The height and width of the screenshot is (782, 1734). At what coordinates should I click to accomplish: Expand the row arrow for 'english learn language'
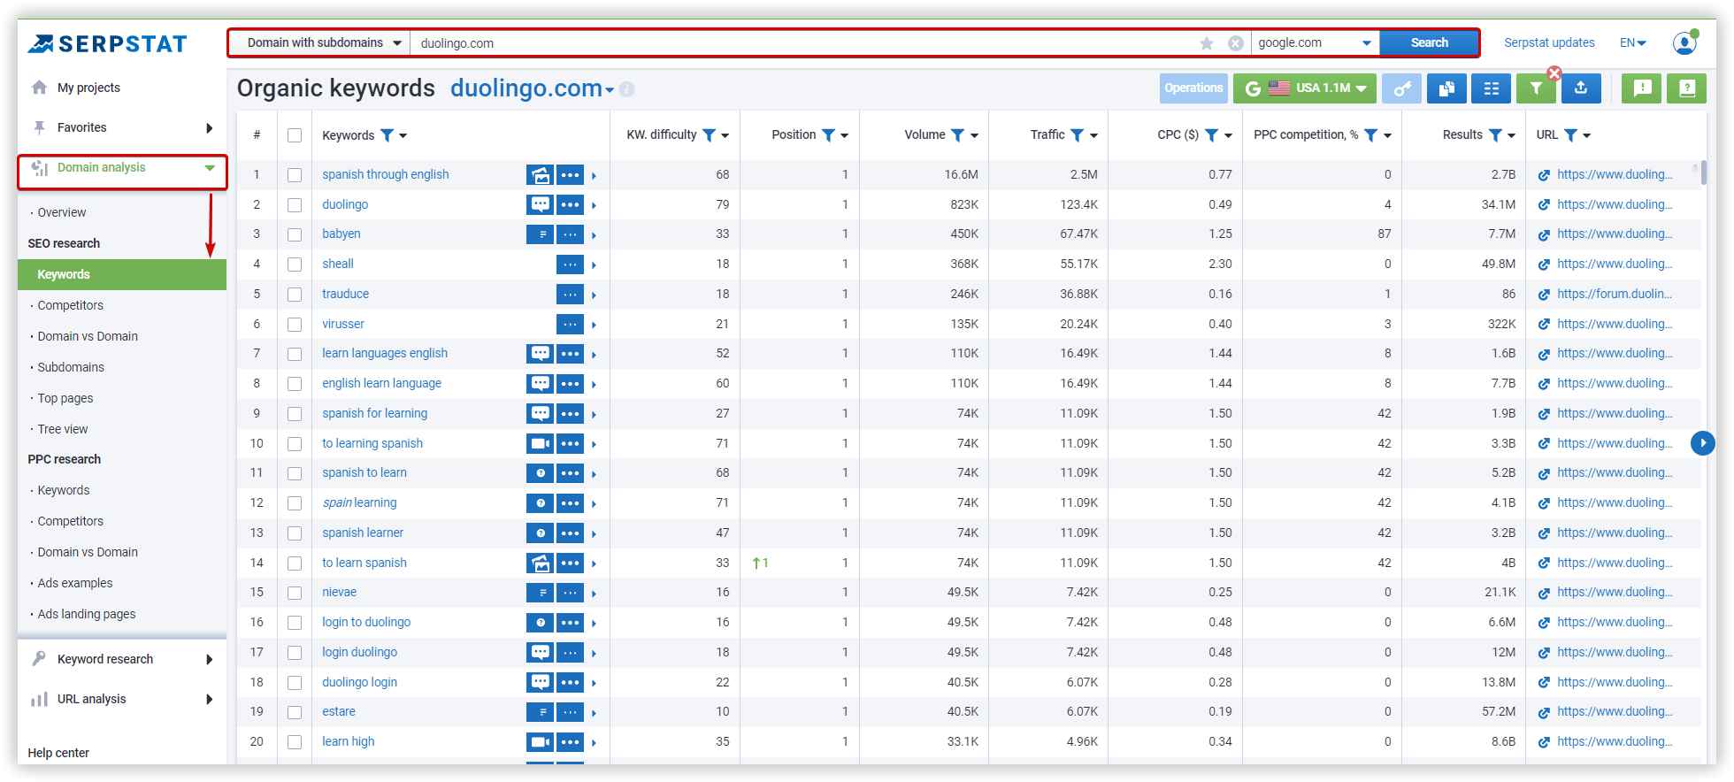tap(594, 384)
